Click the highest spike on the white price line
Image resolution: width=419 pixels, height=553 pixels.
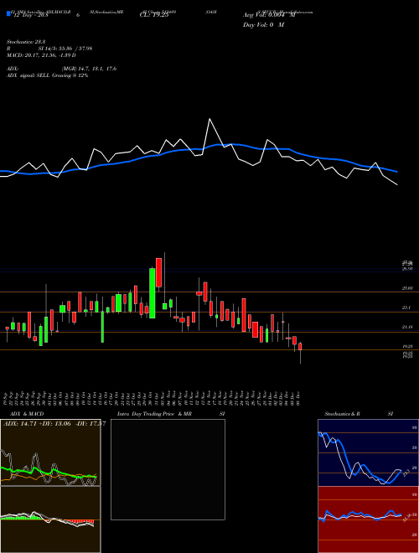(x=209, y=119)
